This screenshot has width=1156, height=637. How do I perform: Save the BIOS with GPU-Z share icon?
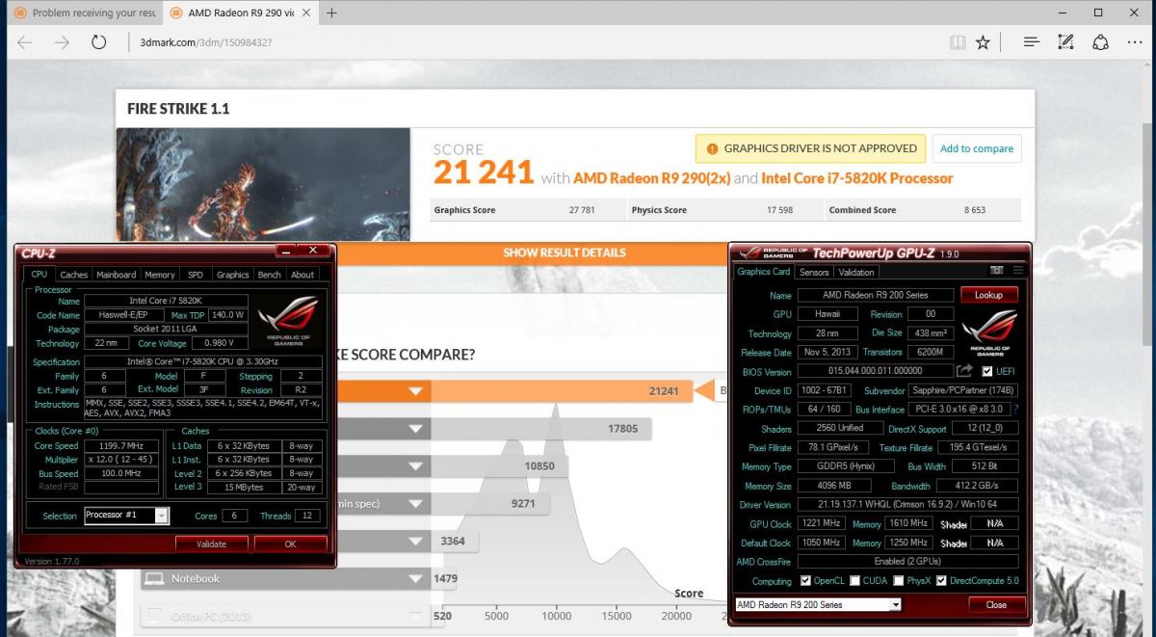(964, 371)
